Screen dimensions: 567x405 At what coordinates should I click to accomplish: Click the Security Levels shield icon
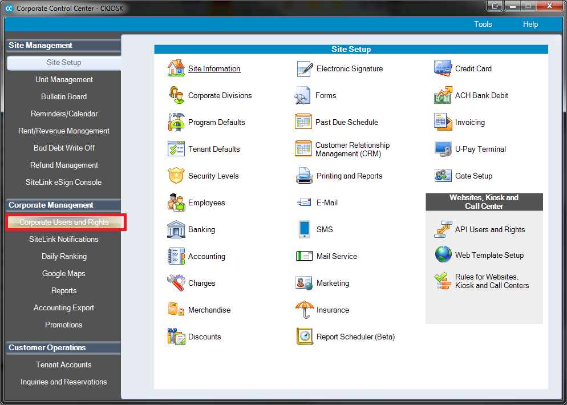click(x=176, y=176)
